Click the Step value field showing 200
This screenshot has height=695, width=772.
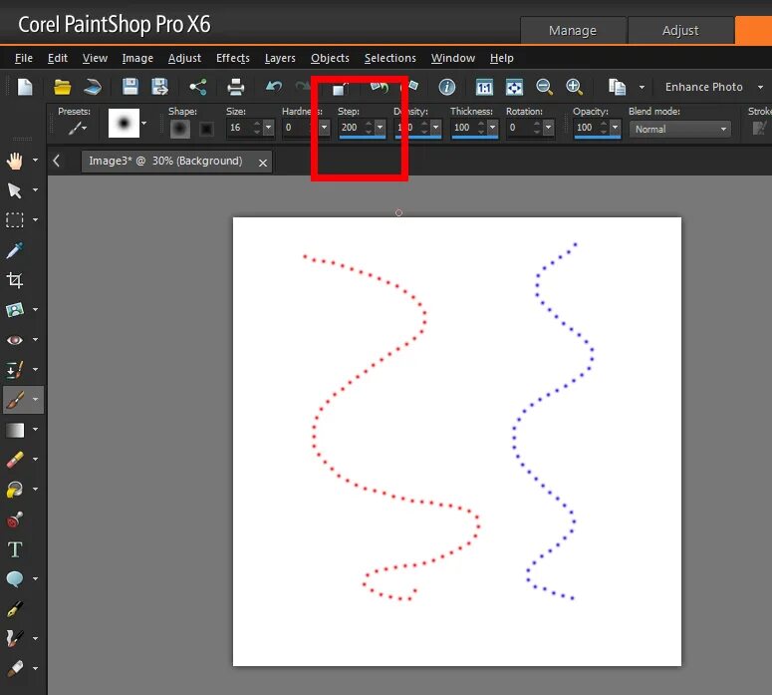coord(351,128)
